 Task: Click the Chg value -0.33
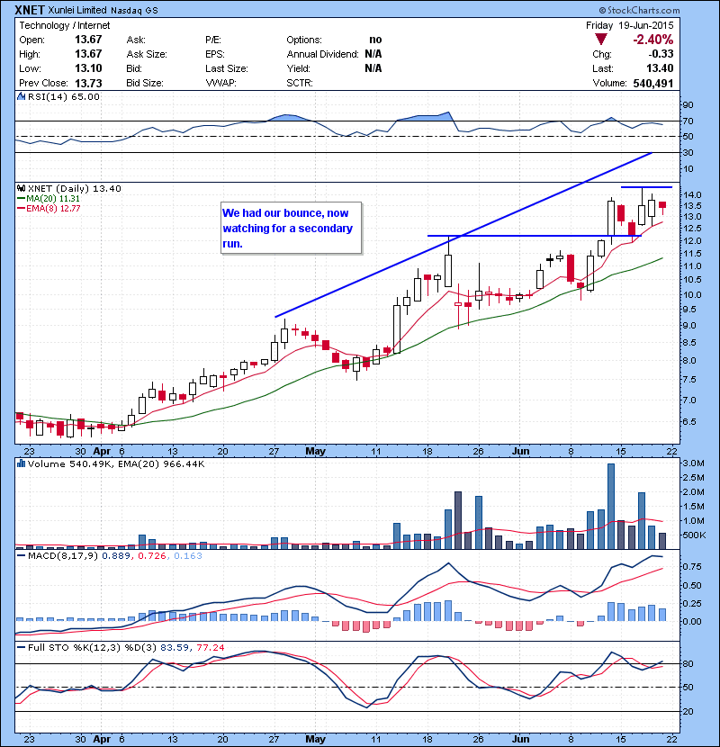coord(660,54)
